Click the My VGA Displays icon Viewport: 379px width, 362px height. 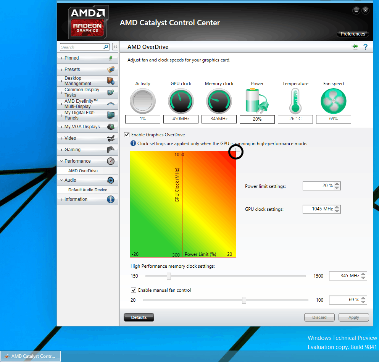click(x=111, y=127)
